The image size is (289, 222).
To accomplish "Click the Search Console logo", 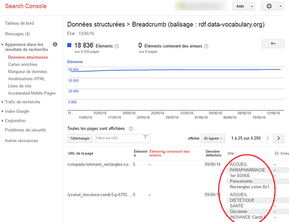I will coord(26,6).
